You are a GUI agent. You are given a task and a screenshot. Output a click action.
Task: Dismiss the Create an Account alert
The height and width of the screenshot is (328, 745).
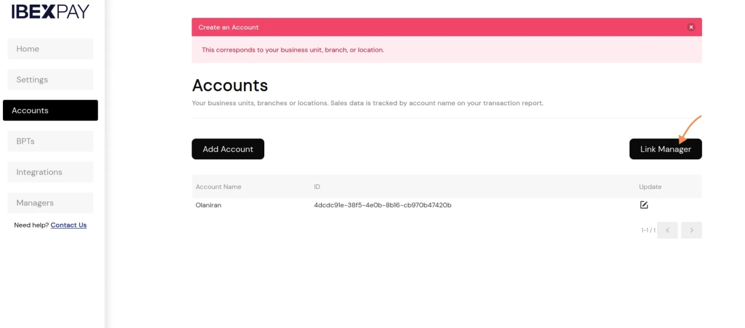click(x=691, y=27)
